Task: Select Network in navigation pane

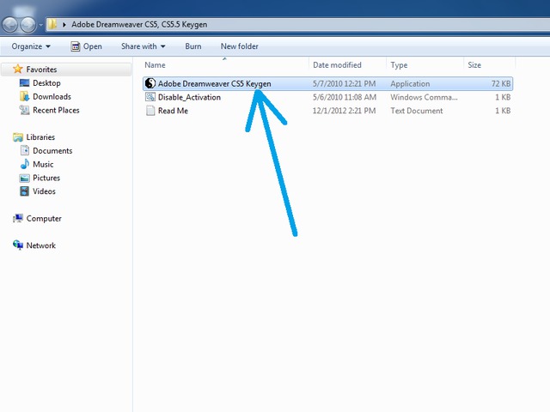Action: coord(41,245)
